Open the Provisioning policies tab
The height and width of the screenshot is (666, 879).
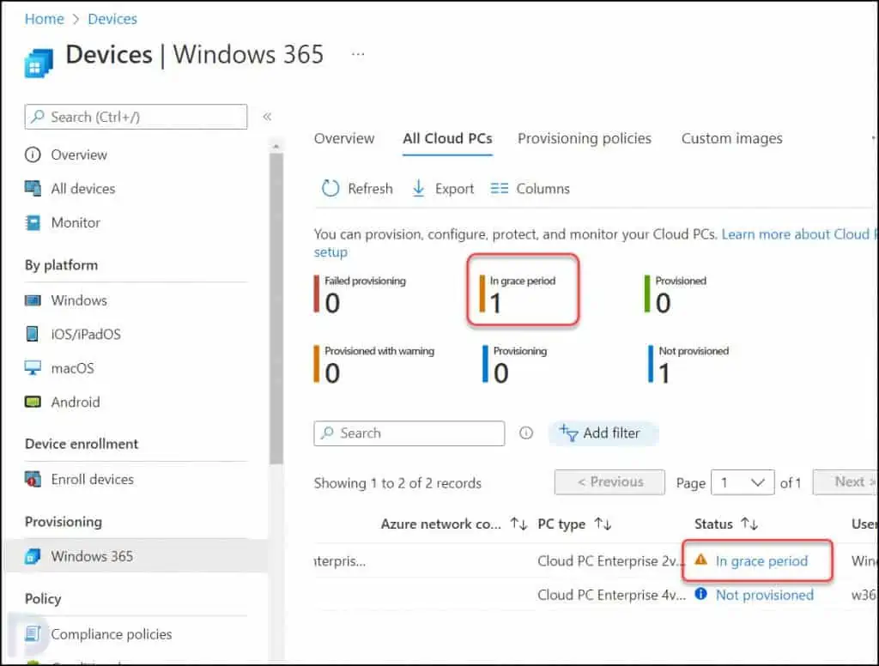pos(584,138)
